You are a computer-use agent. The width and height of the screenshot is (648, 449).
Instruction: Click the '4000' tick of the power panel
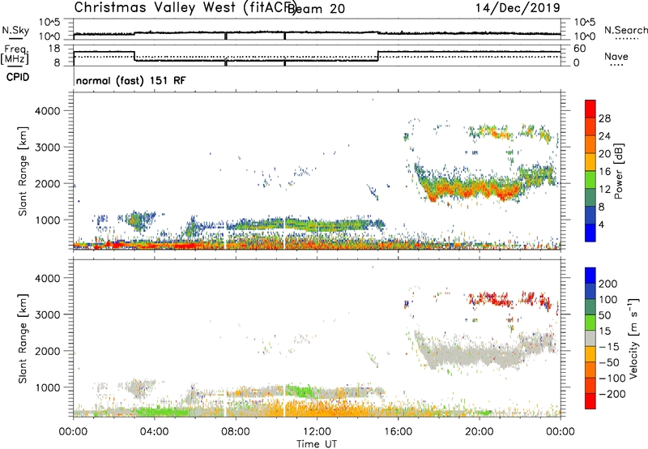pyautogui.click(x=48, y=111)
